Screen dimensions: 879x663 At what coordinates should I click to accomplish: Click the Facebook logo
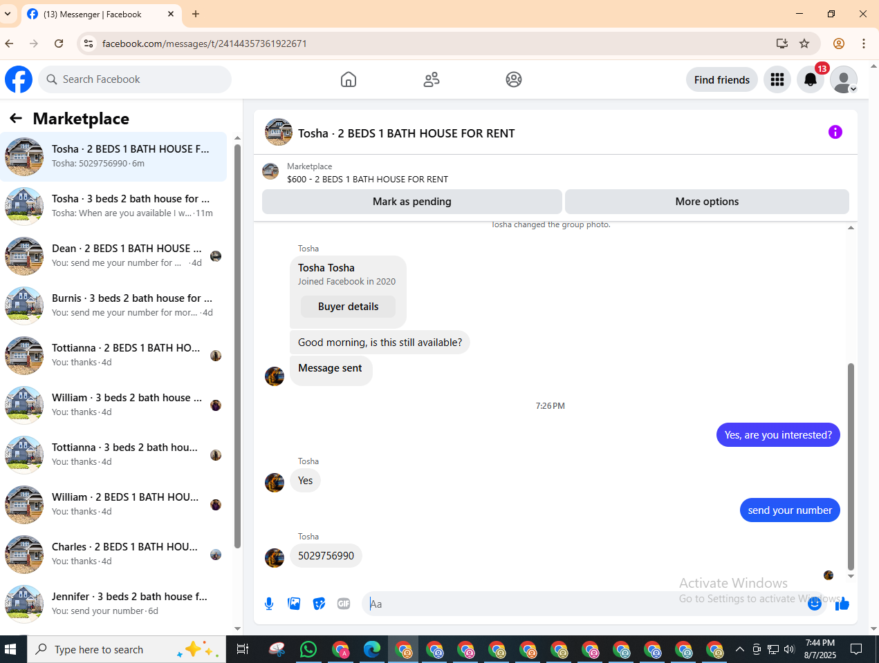coord(19,79)
